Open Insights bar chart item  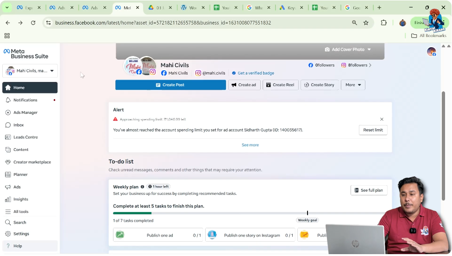[30, 199]
